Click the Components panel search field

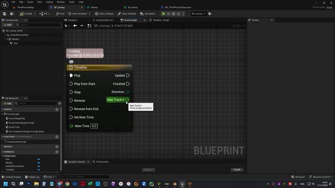(38, 25)
